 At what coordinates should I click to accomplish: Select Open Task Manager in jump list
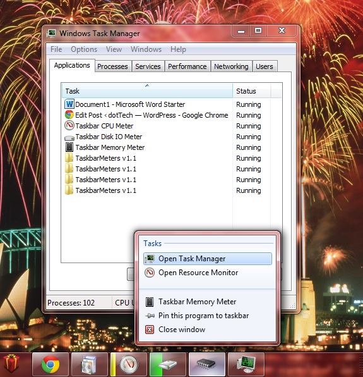point(208,259)
